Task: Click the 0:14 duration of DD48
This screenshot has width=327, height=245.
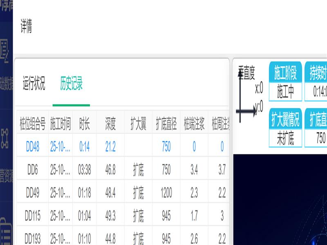Action: (85, 147)
